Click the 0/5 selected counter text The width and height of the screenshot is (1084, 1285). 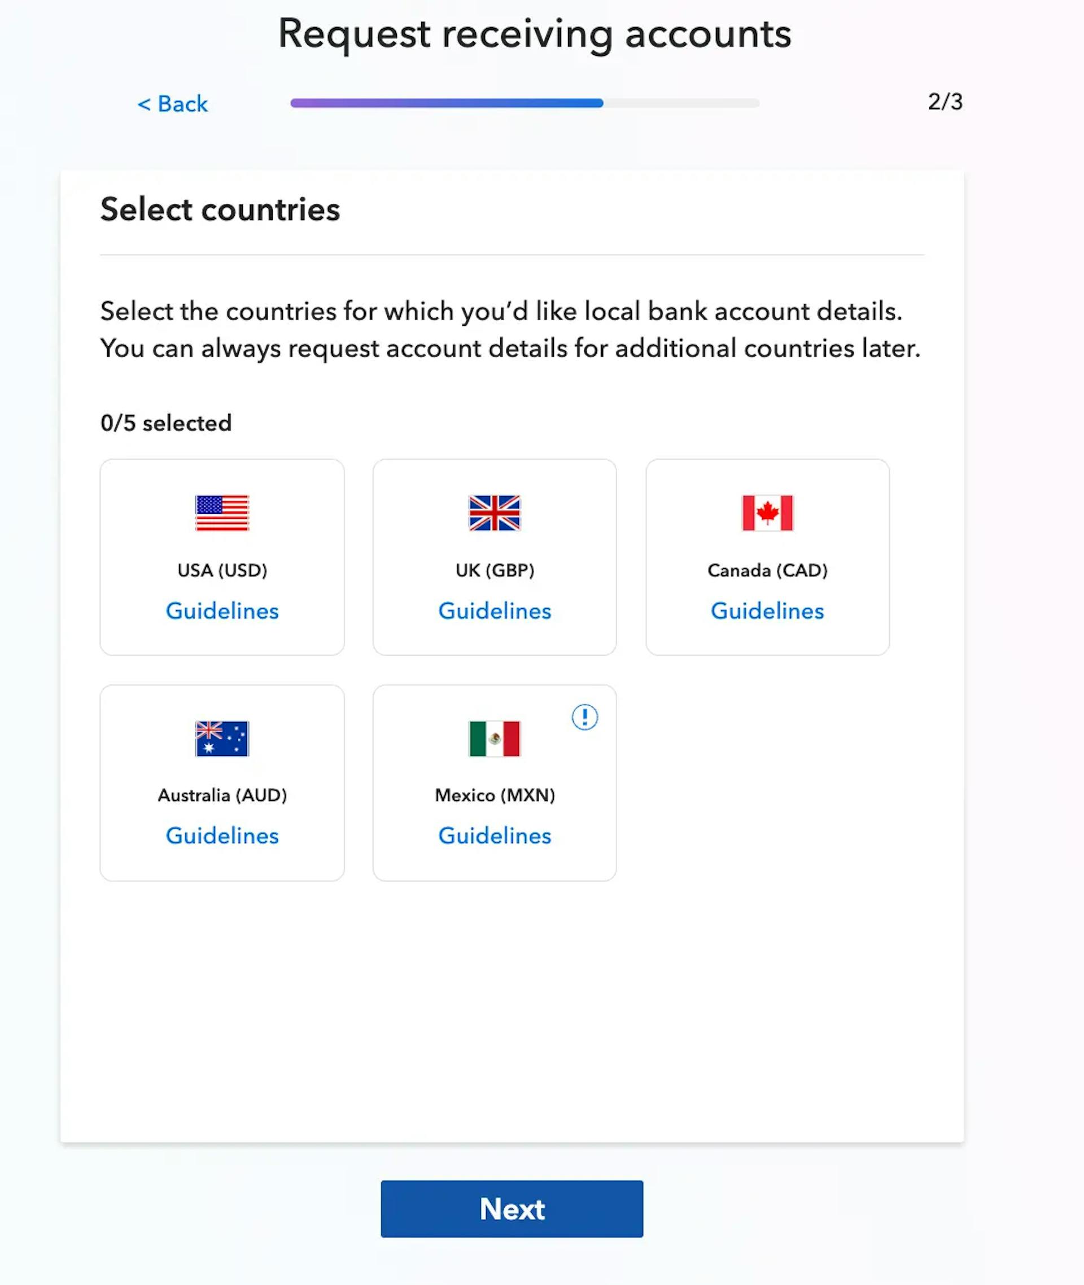point(166,423)
